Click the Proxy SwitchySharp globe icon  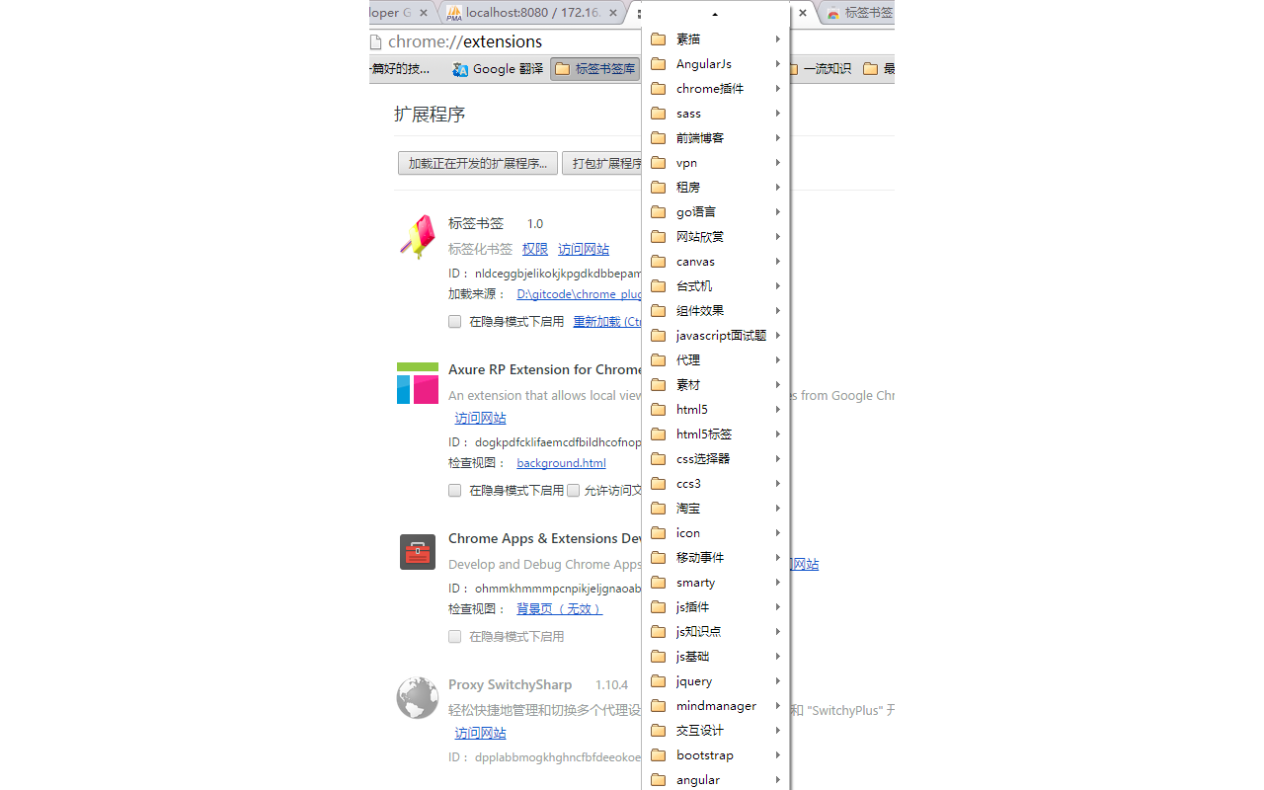click(x=417, y=697)
